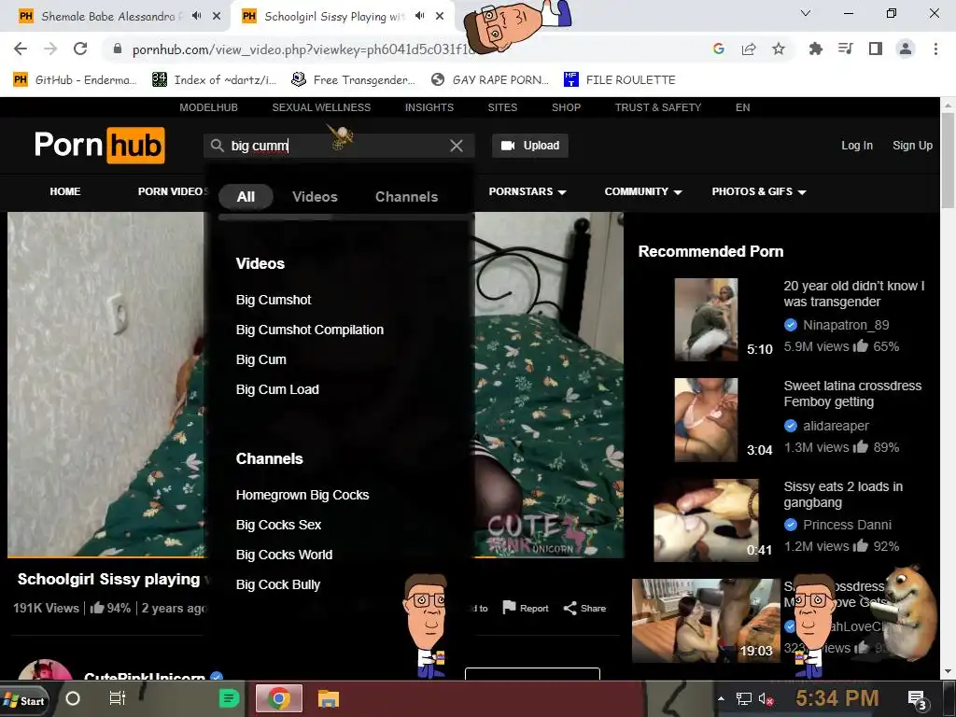Click Sign Up
This screenshot has height=717, width=956.
(912, 146)
